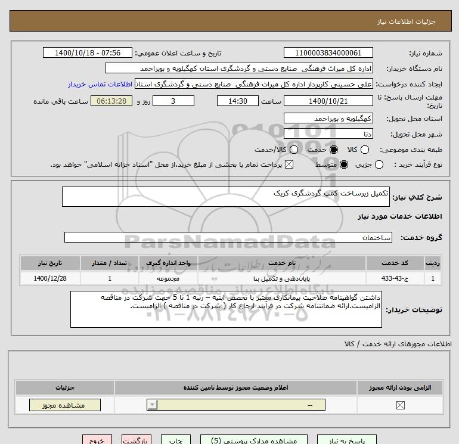Toggle the mandatory license checkbox
459x444 pixels.
coord(400,405)
